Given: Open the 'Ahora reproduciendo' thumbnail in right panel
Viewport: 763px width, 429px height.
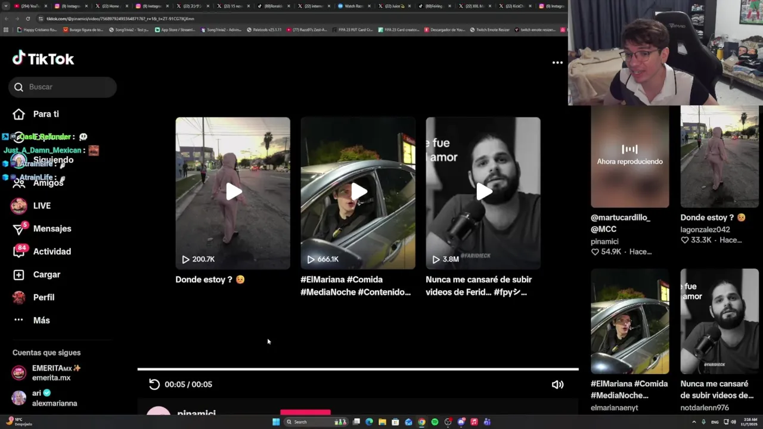Looking at the screenshot, I should click(x=629, y=157).
